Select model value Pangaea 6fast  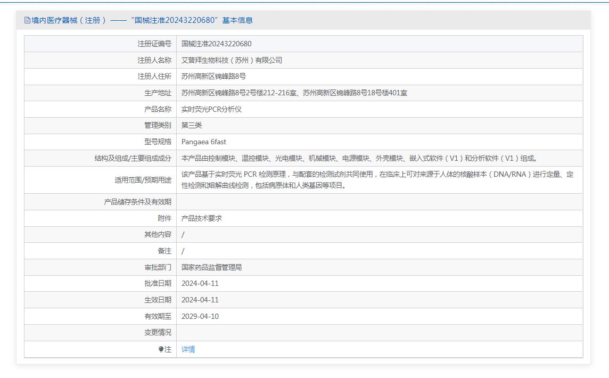pyautogui.click(x=203, y=142)
